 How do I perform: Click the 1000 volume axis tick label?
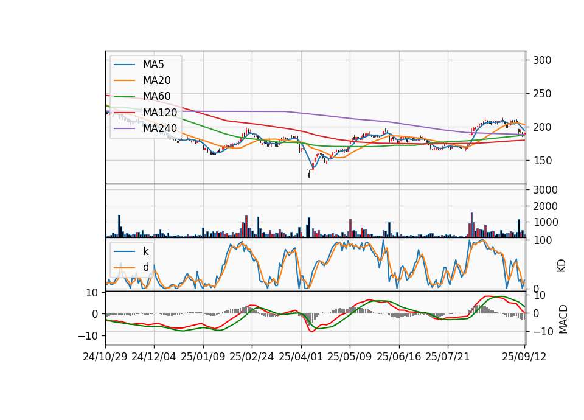[545, 222]
